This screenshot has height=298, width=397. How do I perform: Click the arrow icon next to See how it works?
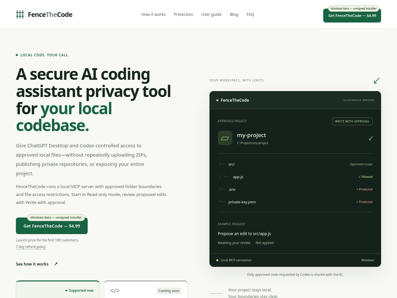coord(56,264)
